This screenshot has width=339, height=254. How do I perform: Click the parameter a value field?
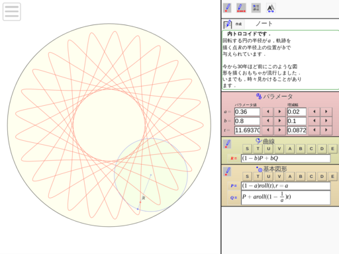pyautogui.click(x=247, y=112)
